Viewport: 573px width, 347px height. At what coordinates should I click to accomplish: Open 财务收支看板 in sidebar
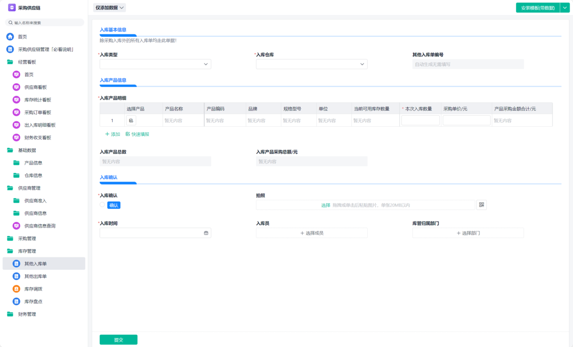pos(37,138)
